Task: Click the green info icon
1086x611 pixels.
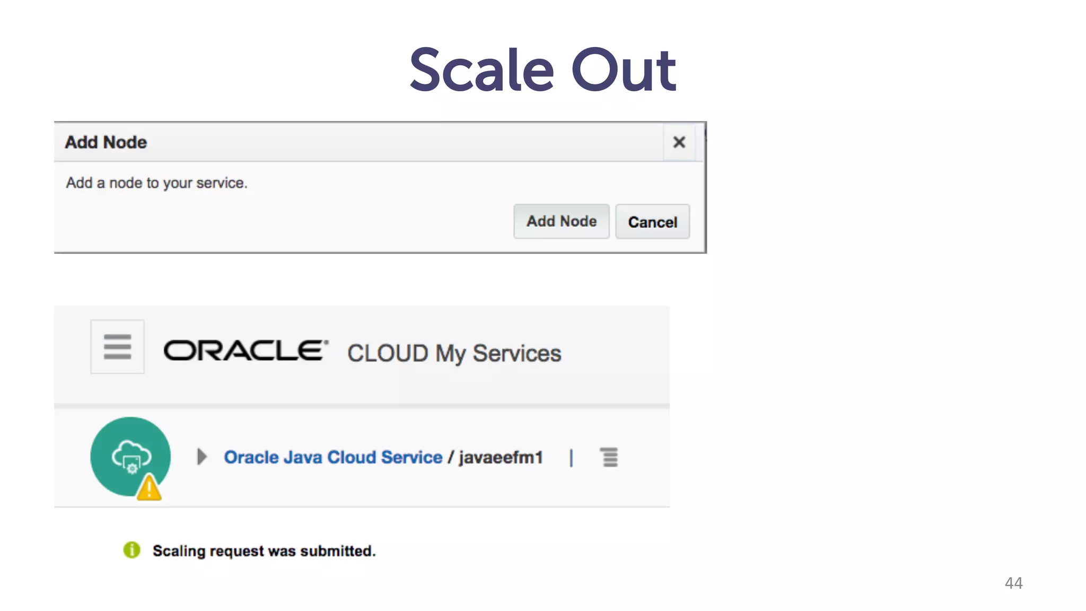Action: coord(132,550)
